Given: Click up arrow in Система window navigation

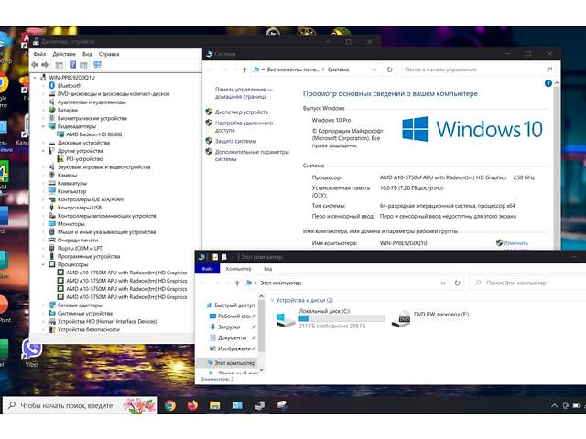Looking at the screenshot, I should click(244, 70).
